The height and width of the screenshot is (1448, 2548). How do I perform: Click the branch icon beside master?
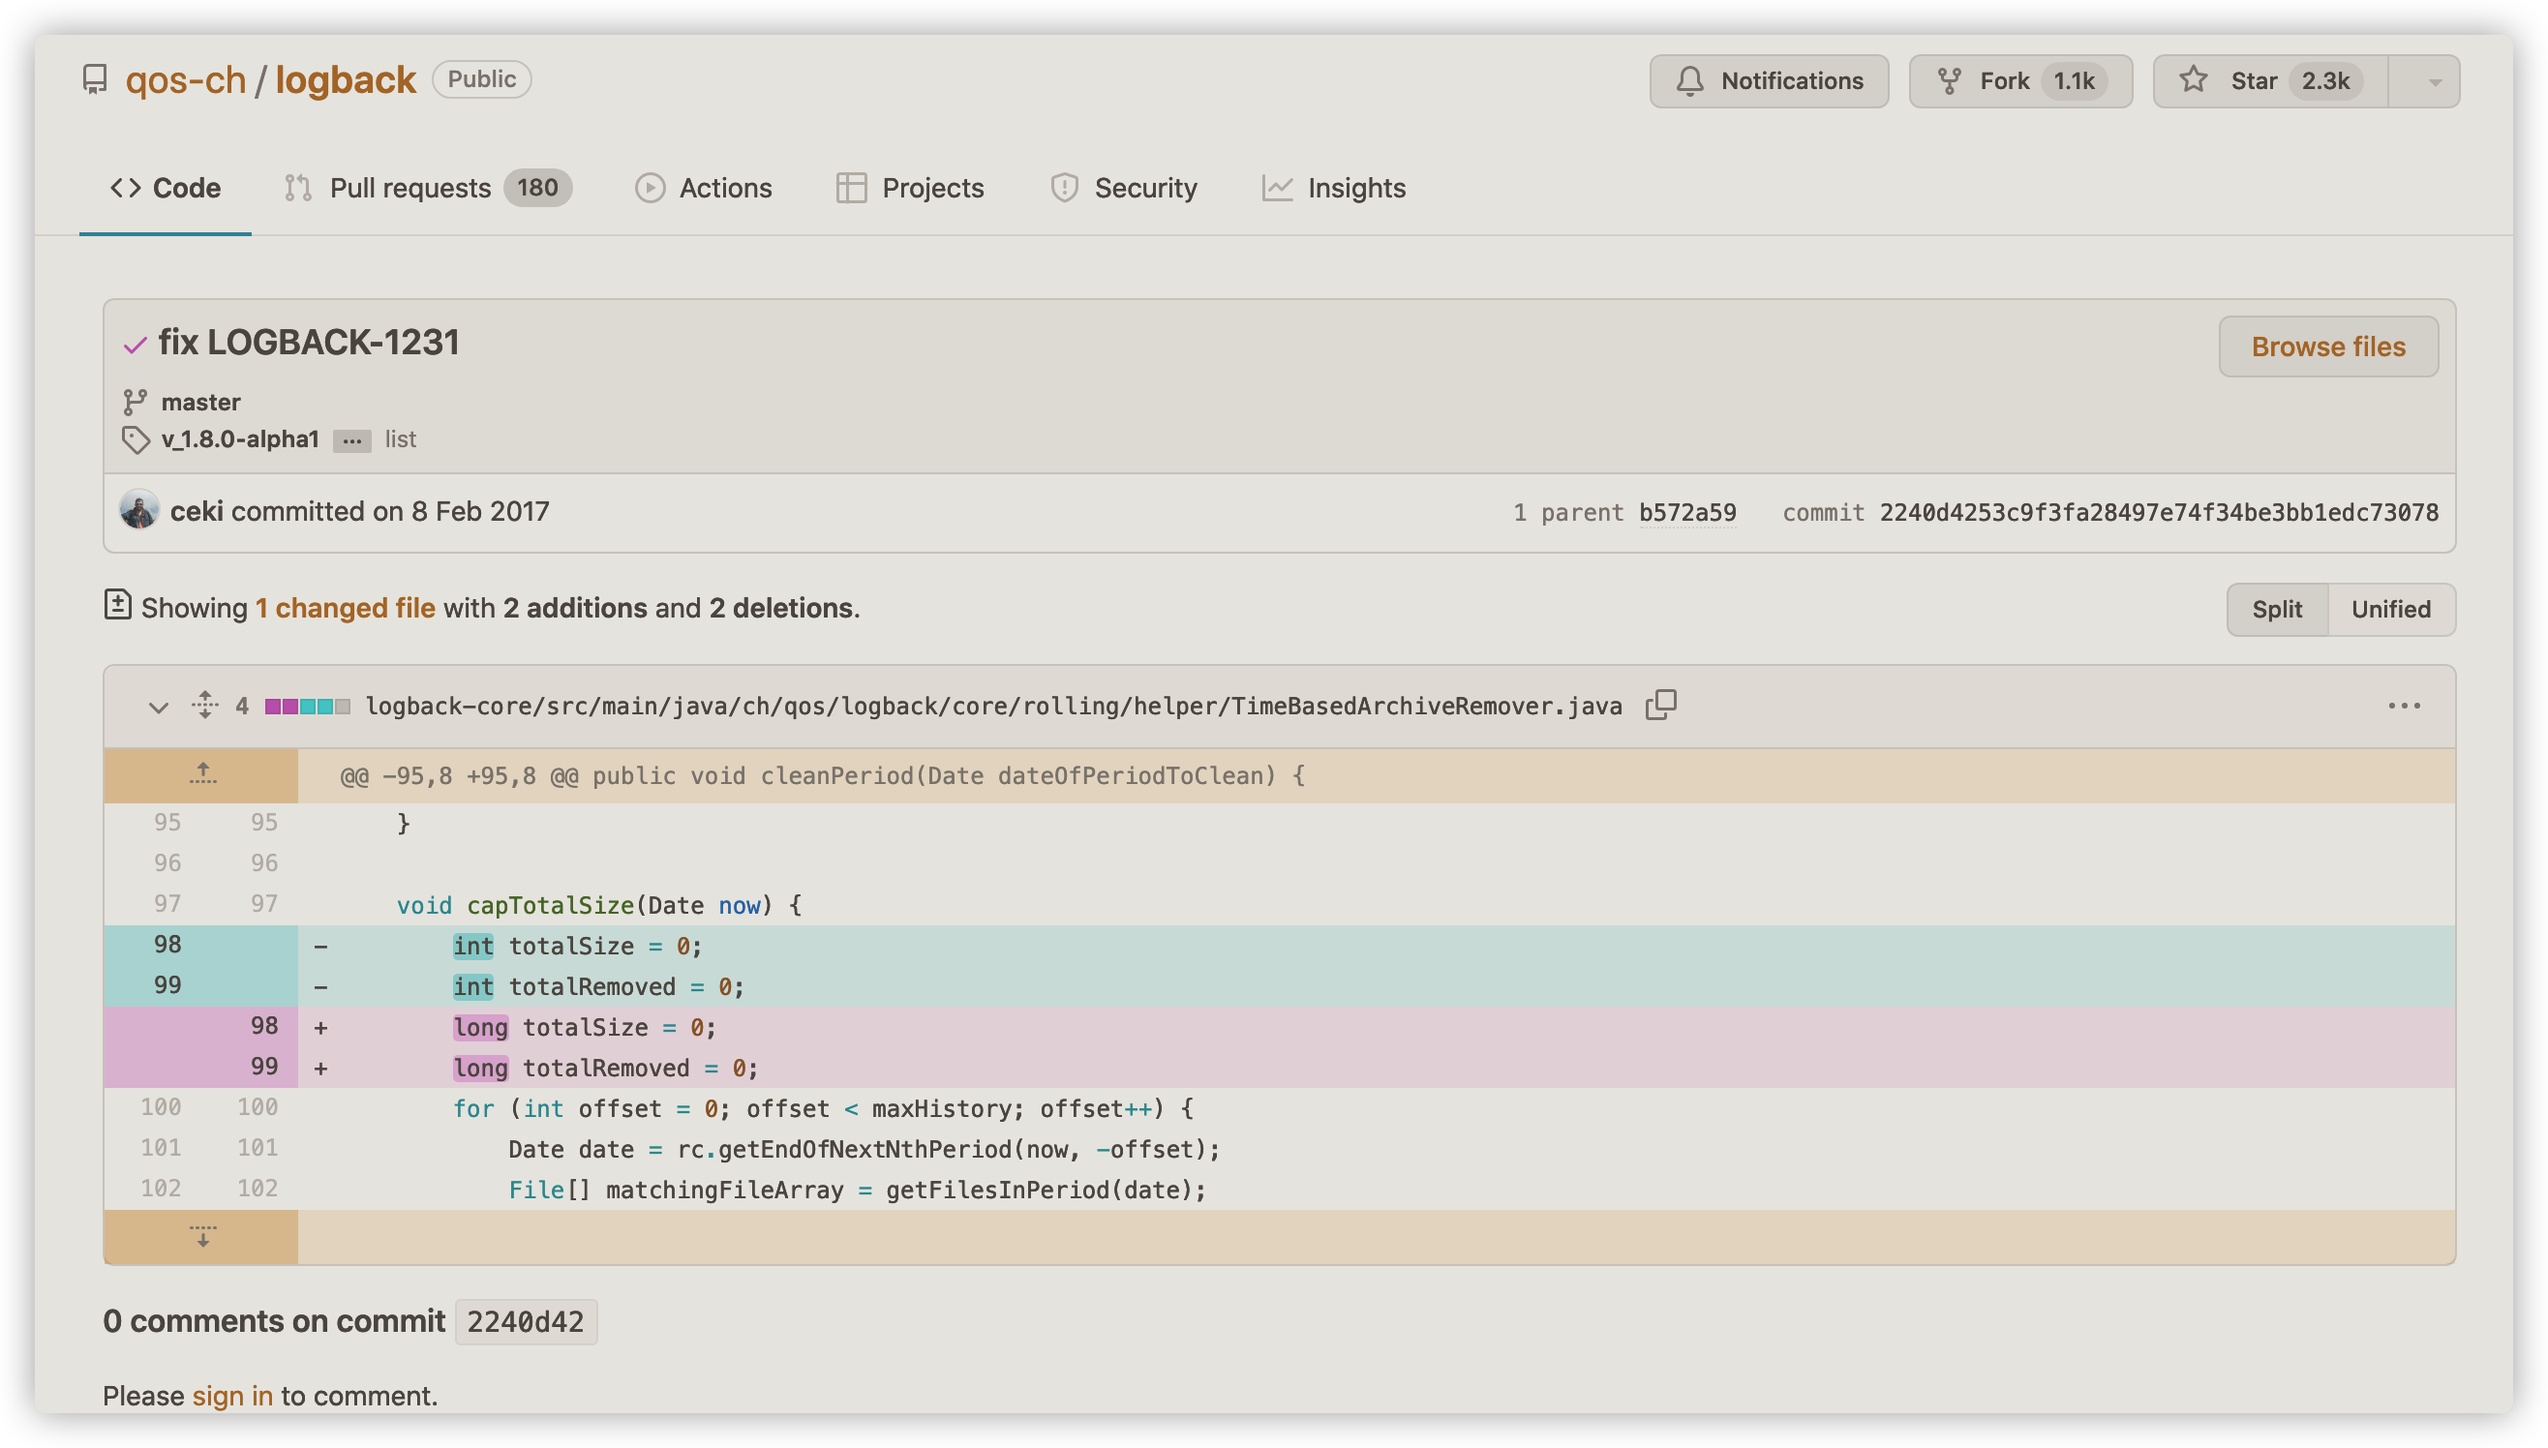click(136, 401)
